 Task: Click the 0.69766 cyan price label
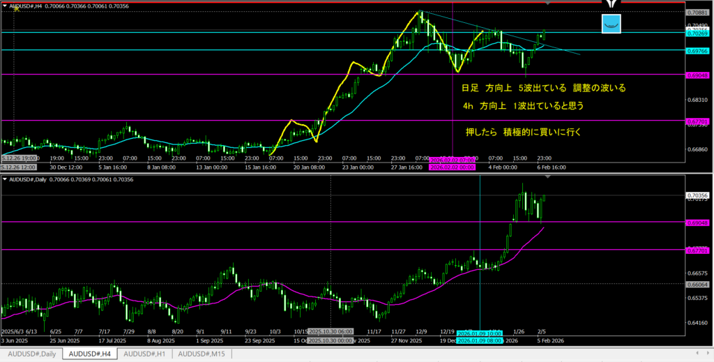[x=697, y=50]
